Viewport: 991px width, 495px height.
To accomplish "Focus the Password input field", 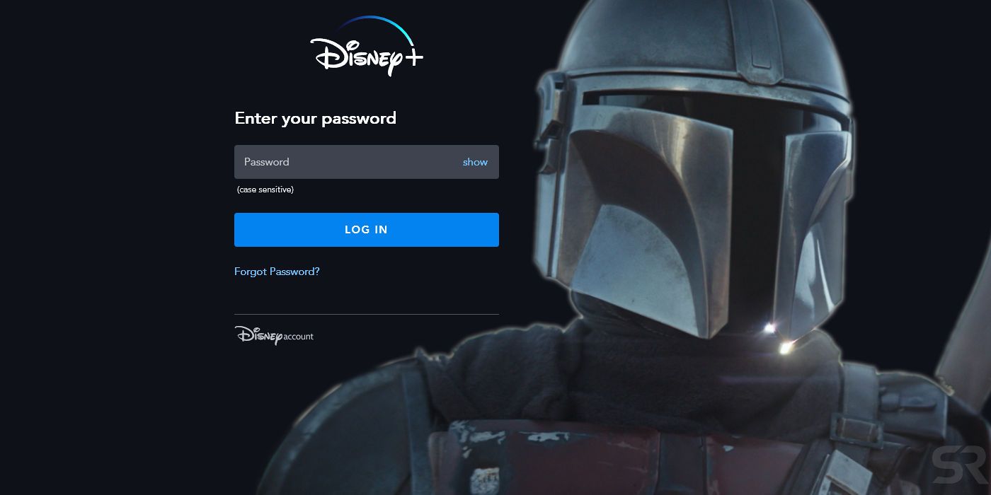I will coord(367,162).
